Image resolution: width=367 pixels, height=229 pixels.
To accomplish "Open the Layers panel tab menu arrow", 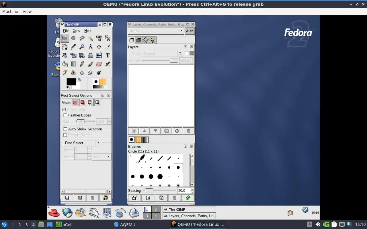I will point(186,47).
